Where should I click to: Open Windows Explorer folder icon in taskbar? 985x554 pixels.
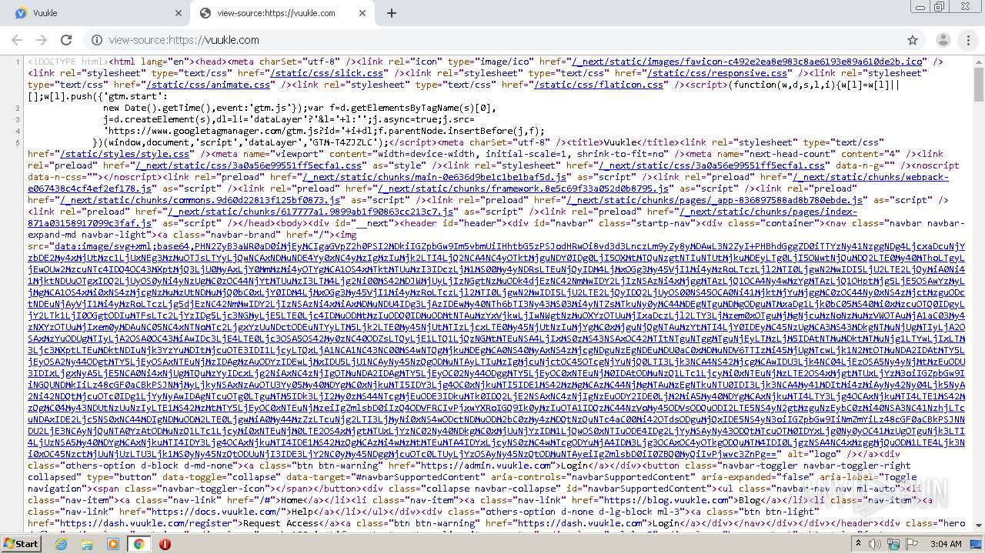87,544
